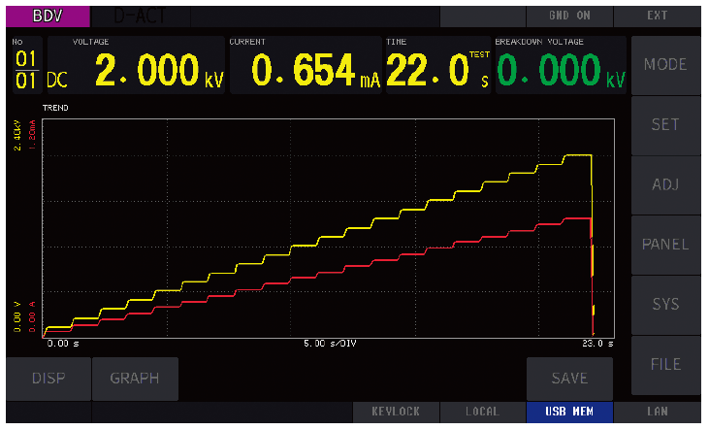Click the voltage reading 2.000 kV
Viewport: 709px width, 430px height.
point(159,70)
